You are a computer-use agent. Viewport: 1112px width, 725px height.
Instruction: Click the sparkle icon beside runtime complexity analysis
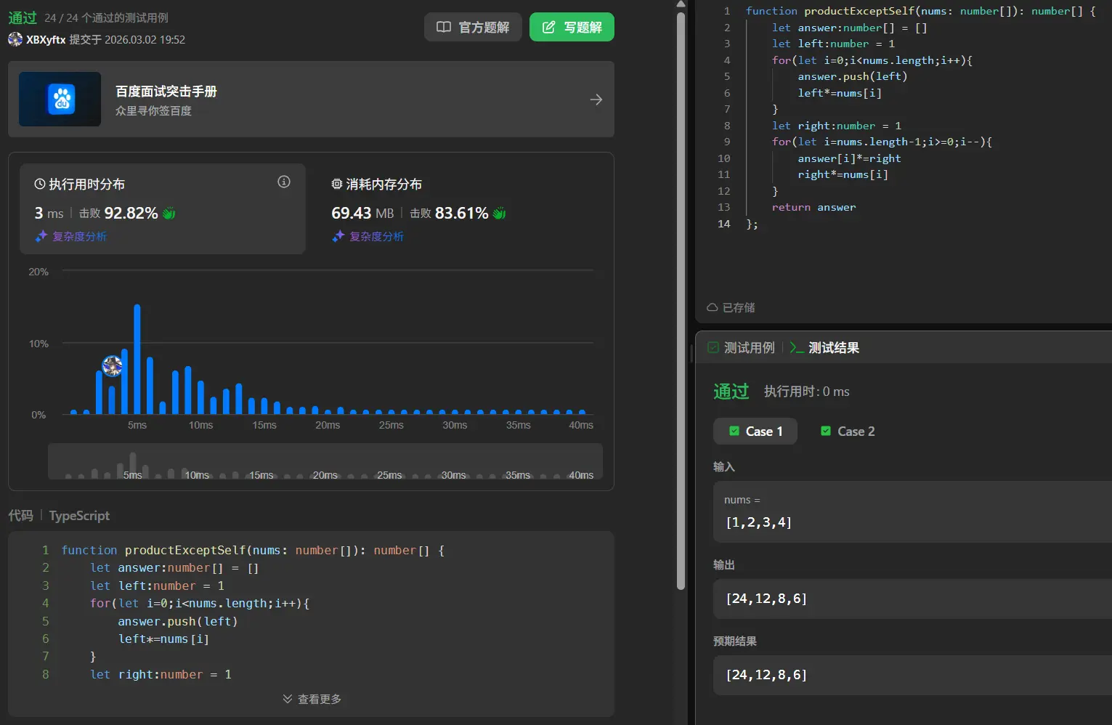click(41, 236)
